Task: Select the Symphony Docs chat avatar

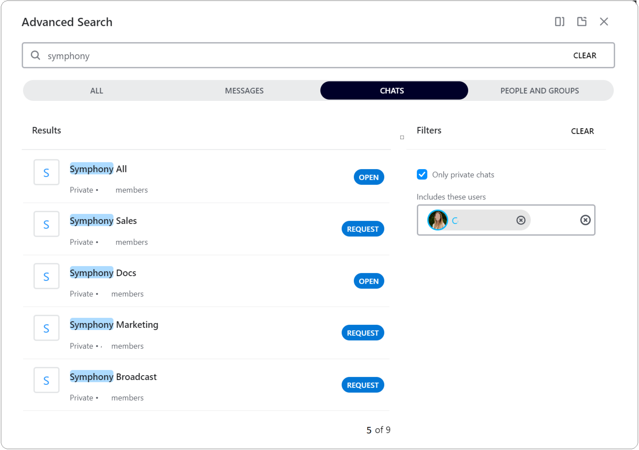Action: 47,277
